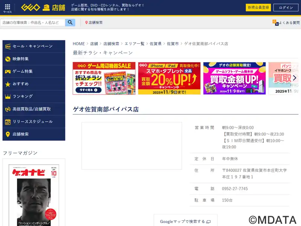Open the 買取金額UP campaign banner
This screenshot has width=301, height=226.
(x=234, y=78)
